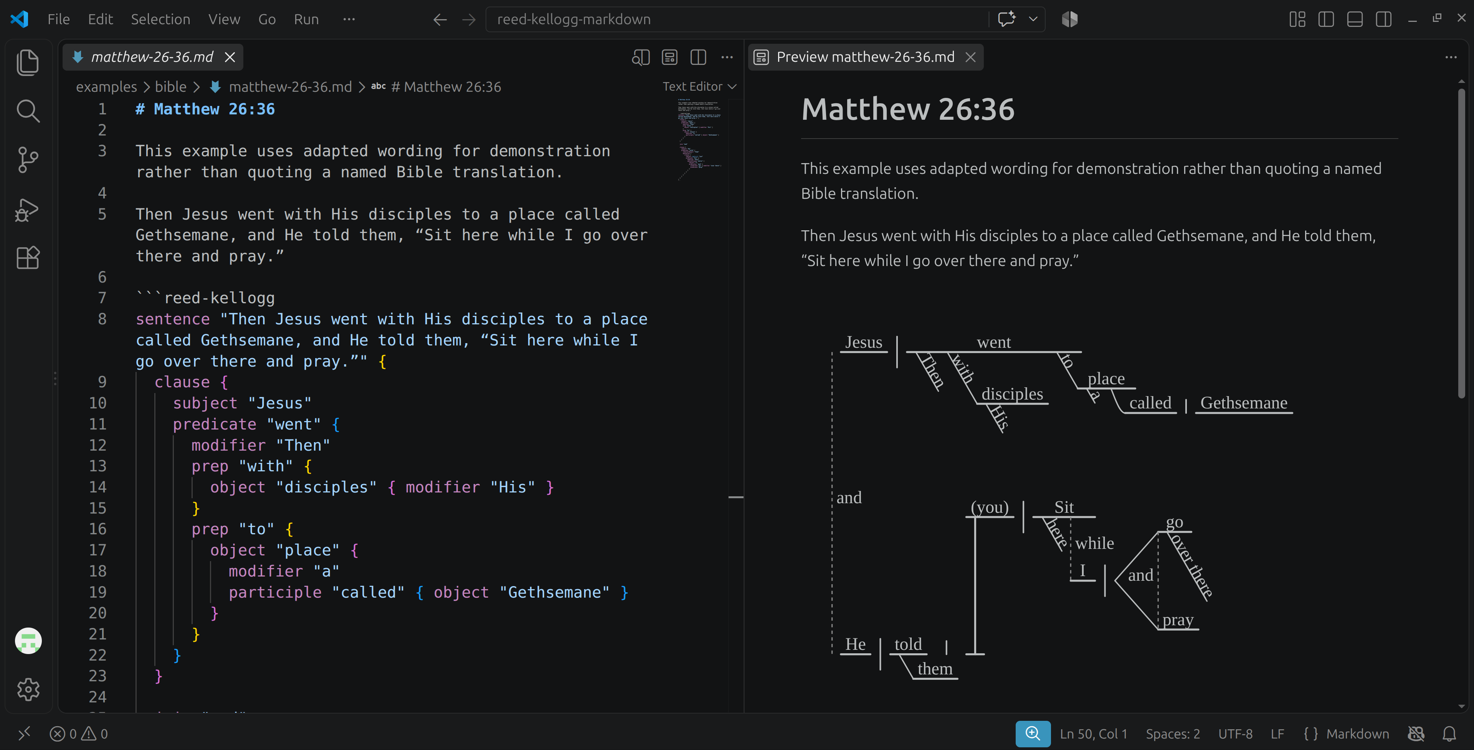Open the View menu
Viewport: 1474px width, 750px height.
point(224,20)
